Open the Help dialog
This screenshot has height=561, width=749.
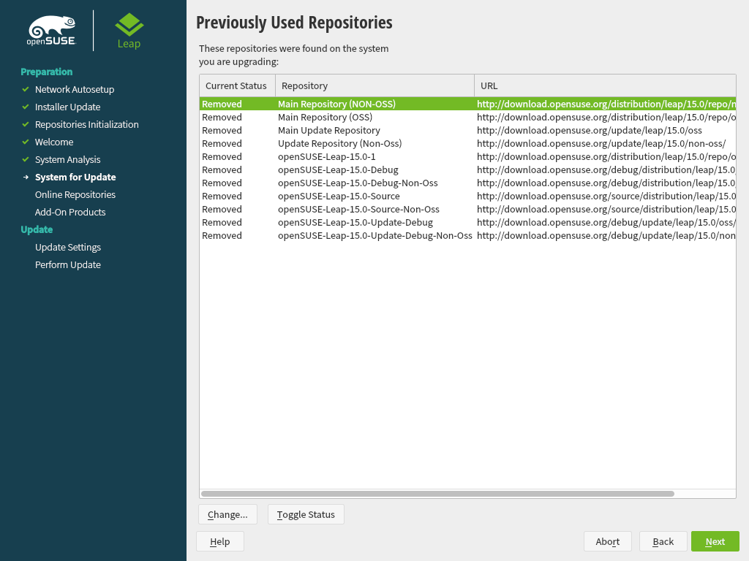[219, 541]
